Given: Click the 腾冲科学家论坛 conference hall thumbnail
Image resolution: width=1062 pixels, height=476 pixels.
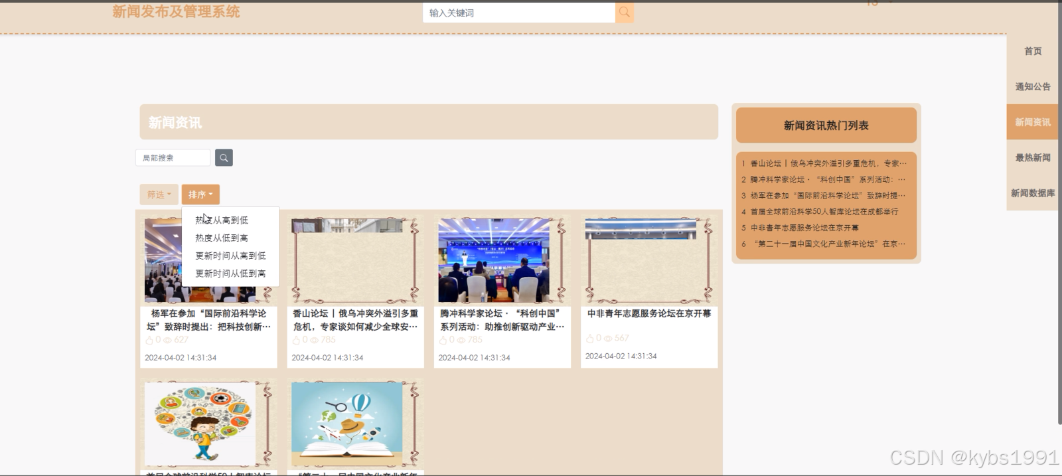Looking at the screenshot, I should click(x=494, y=260).
